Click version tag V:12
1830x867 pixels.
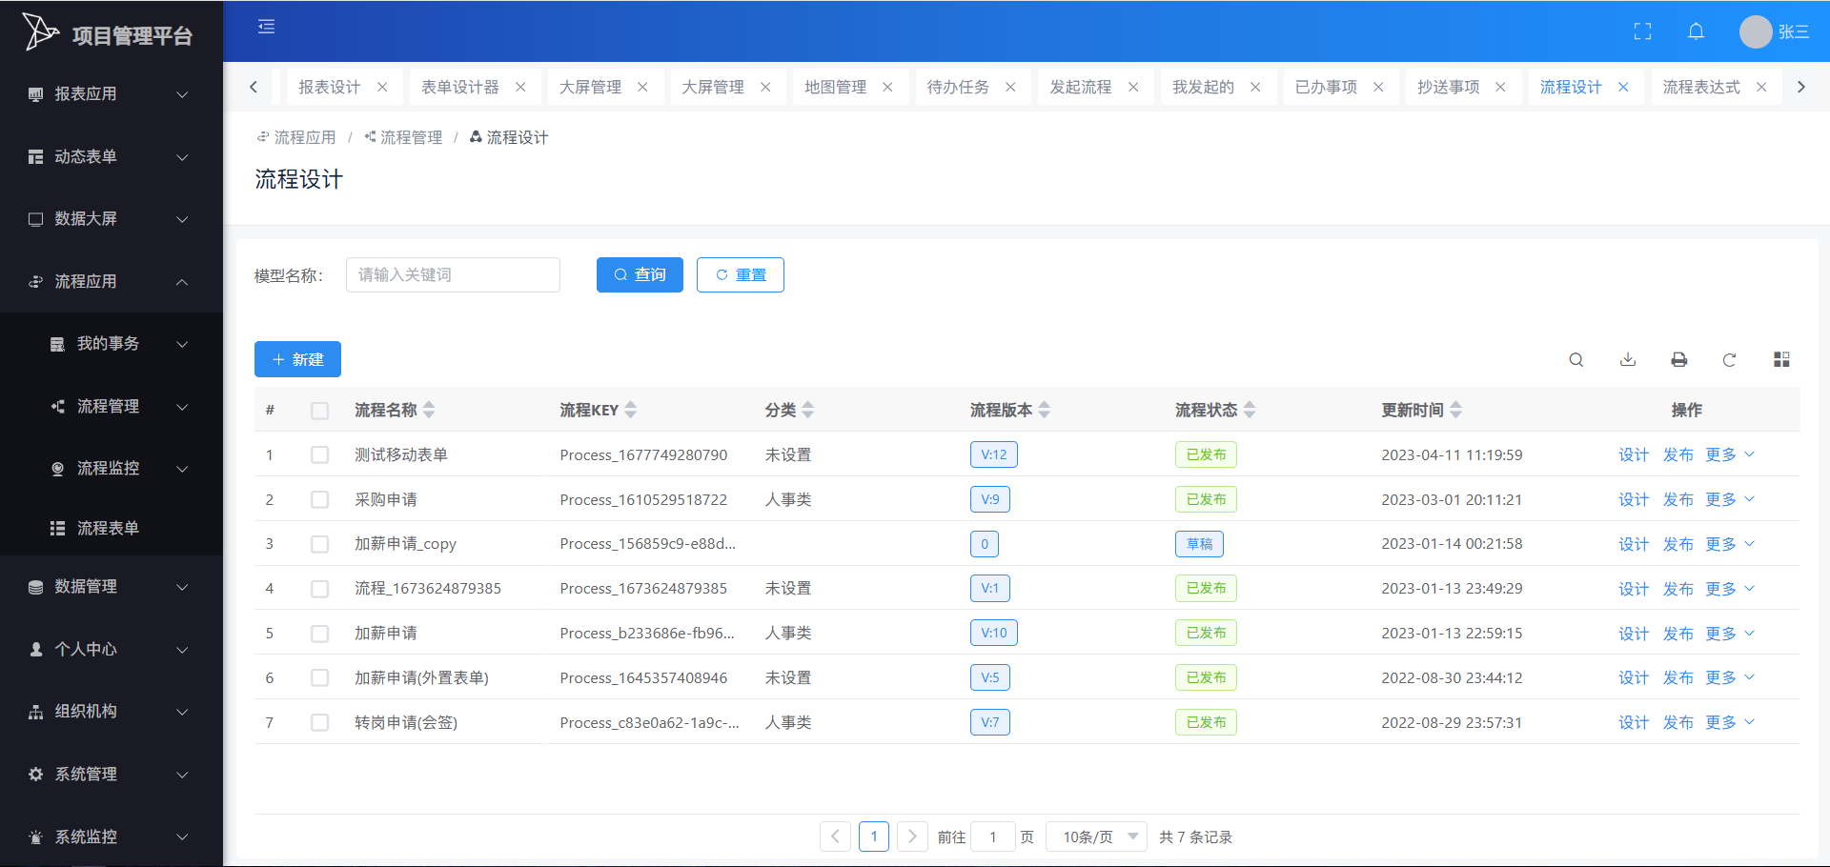pos(994,454)
